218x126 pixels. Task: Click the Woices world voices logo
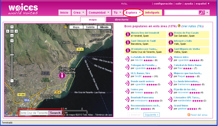tap(23, 9)
